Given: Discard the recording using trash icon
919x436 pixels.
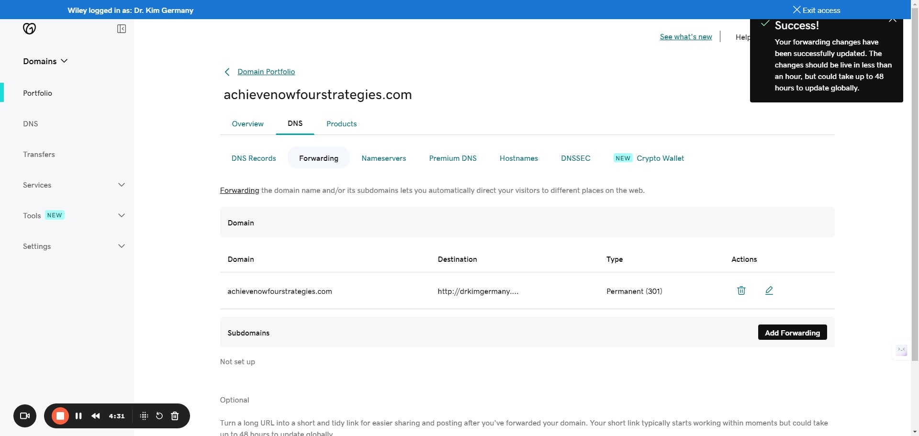Looking at the screenshot, I should (x=175, y=416).
